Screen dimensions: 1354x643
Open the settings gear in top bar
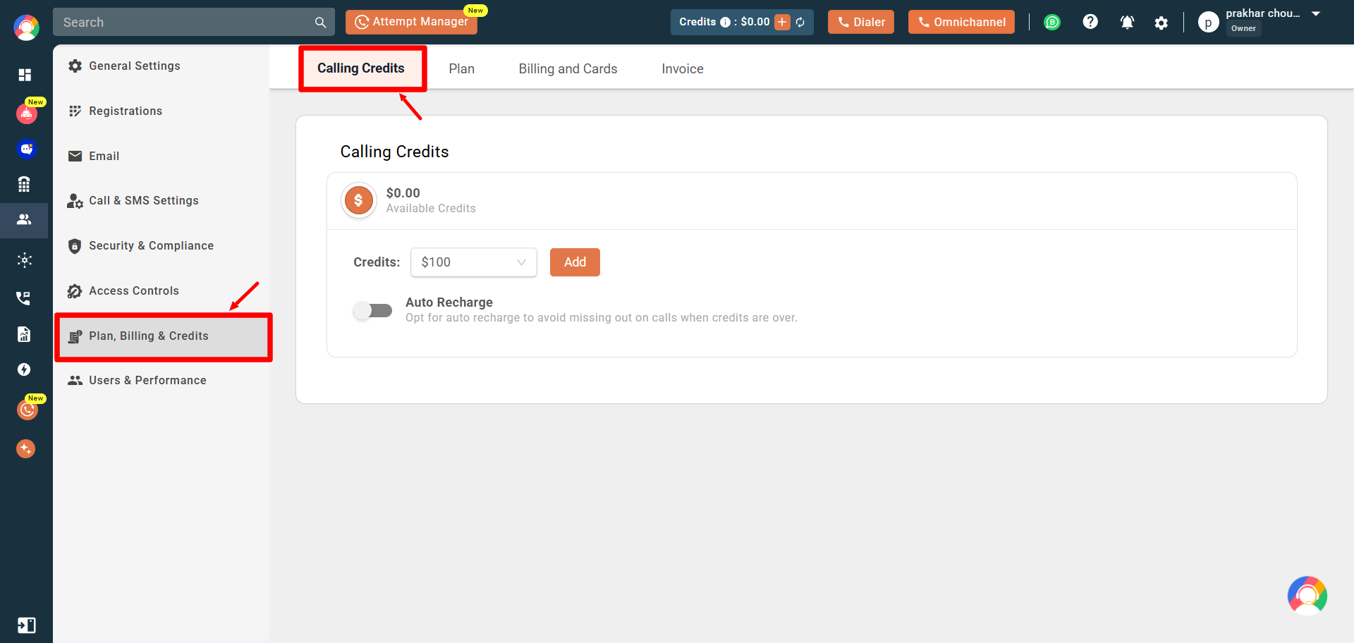[1161, 23]
